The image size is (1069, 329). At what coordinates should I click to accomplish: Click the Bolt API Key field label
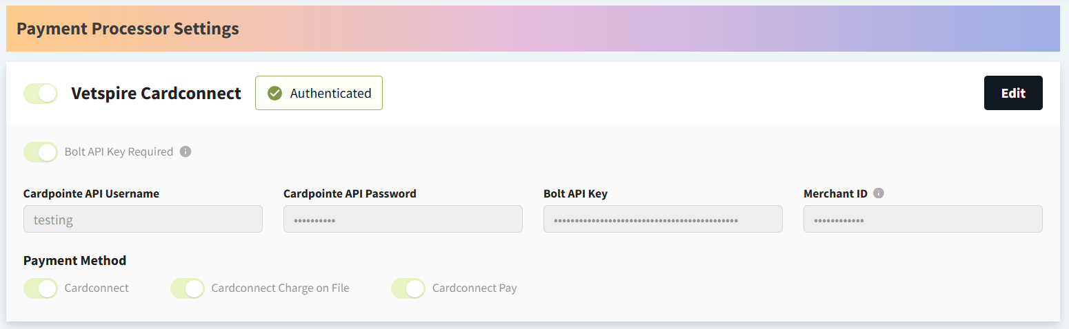click(x=575, y=193)
